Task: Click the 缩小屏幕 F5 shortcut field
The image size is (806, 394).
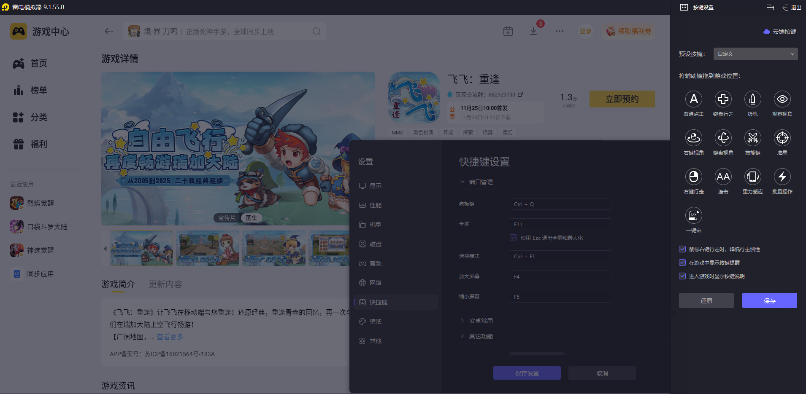Action: pyautogui.click(x=560, y=297)
